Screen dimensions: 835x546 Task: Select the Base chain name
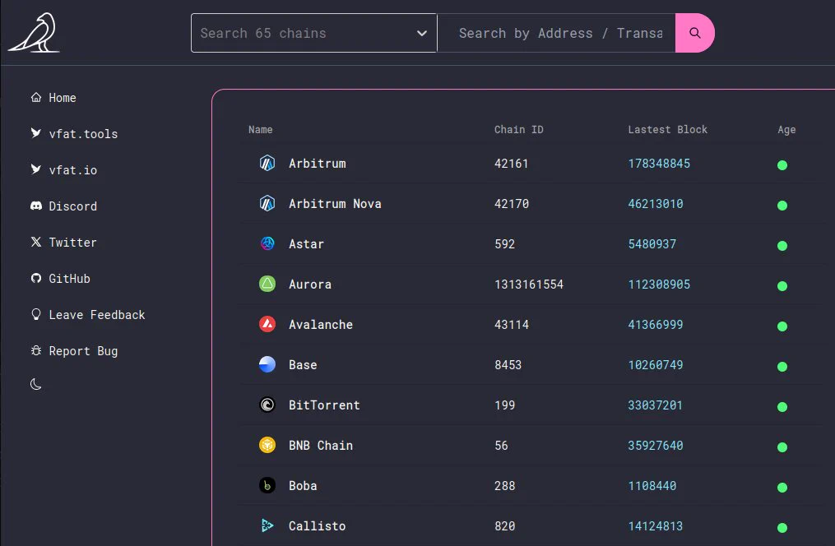point(303,364)
